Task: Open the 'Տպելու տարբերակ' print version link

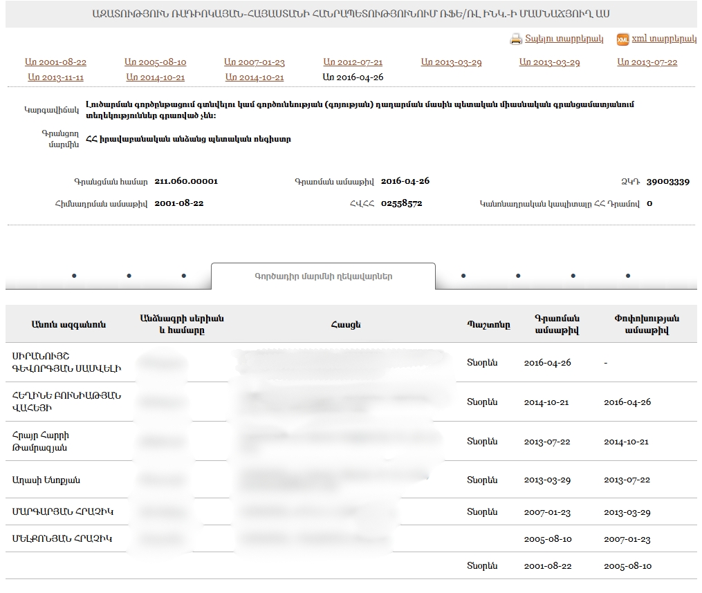Action: coord(564,39)
